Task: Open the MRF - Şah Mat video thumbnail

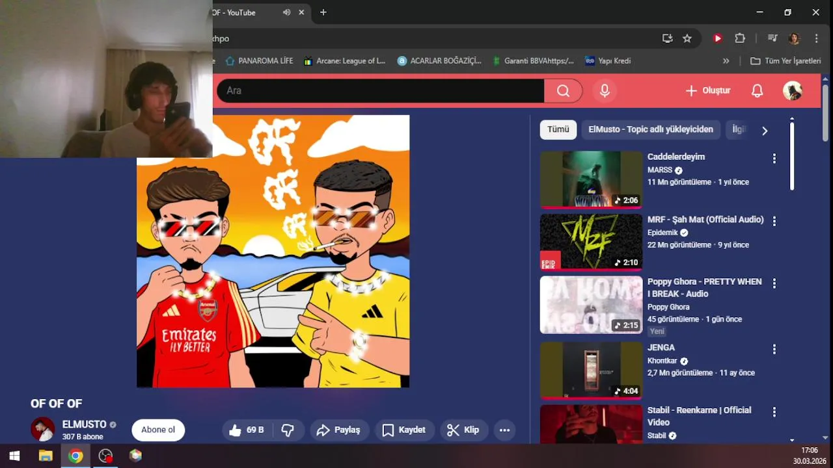Action: [x=591, y=242]
